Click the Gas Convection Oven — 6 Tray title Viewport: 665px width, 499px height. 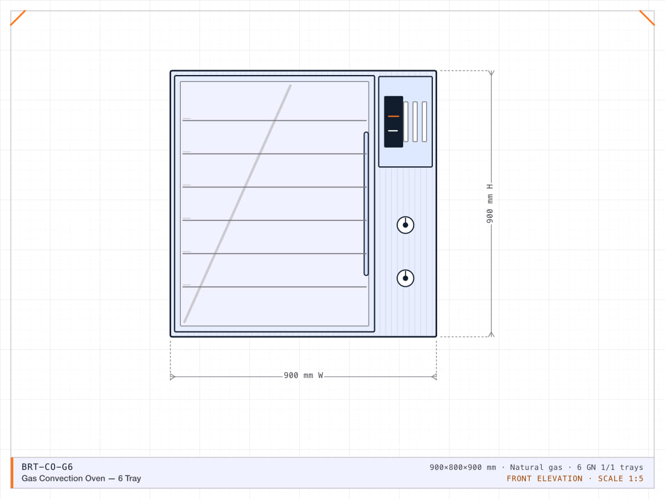point(81,478)
